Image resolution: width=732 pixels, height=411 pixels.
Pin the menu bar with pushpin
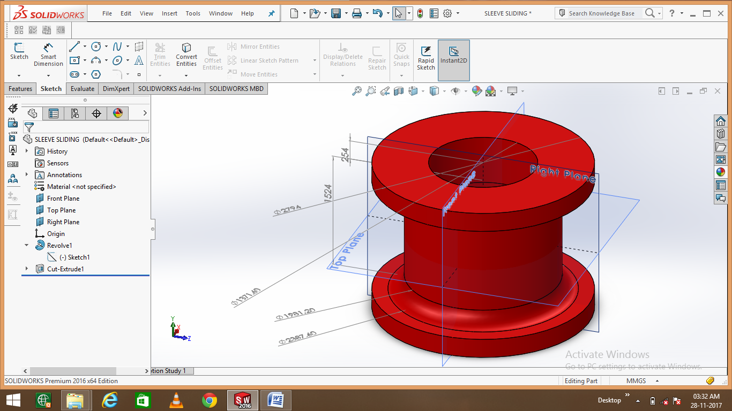point(271,13)
